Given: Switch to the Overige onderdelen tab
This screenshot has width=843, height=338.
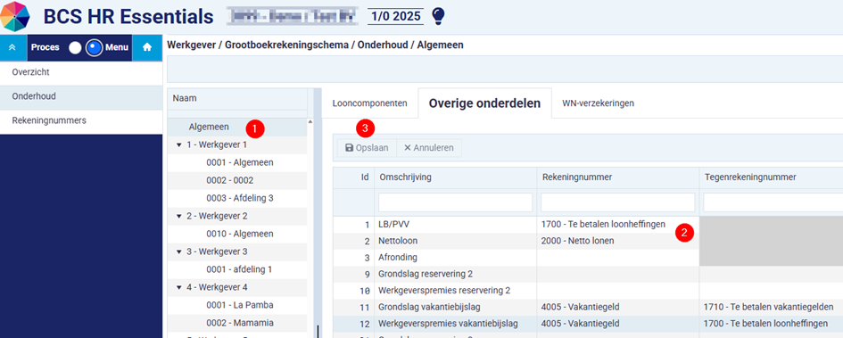Looking at the screenshot, I should (x=484, y=103).
